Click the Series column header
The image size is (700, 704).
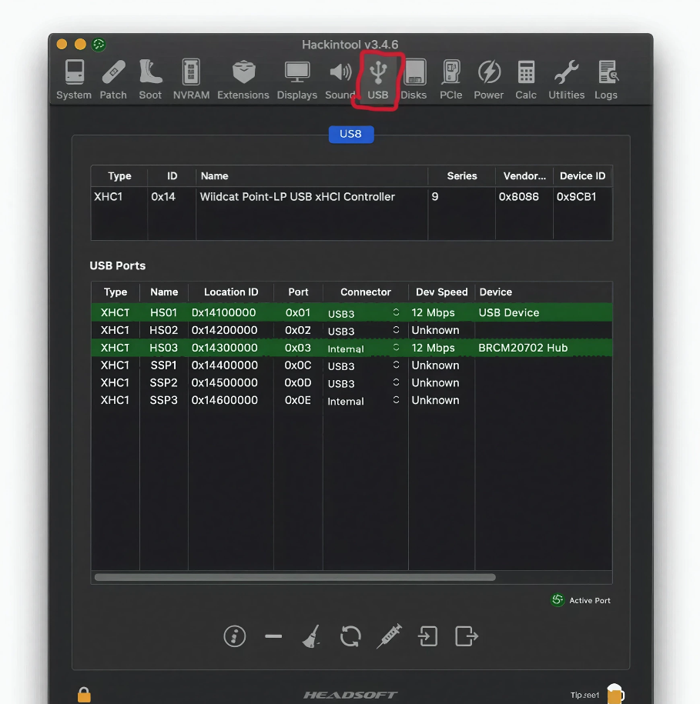[462, 176]
